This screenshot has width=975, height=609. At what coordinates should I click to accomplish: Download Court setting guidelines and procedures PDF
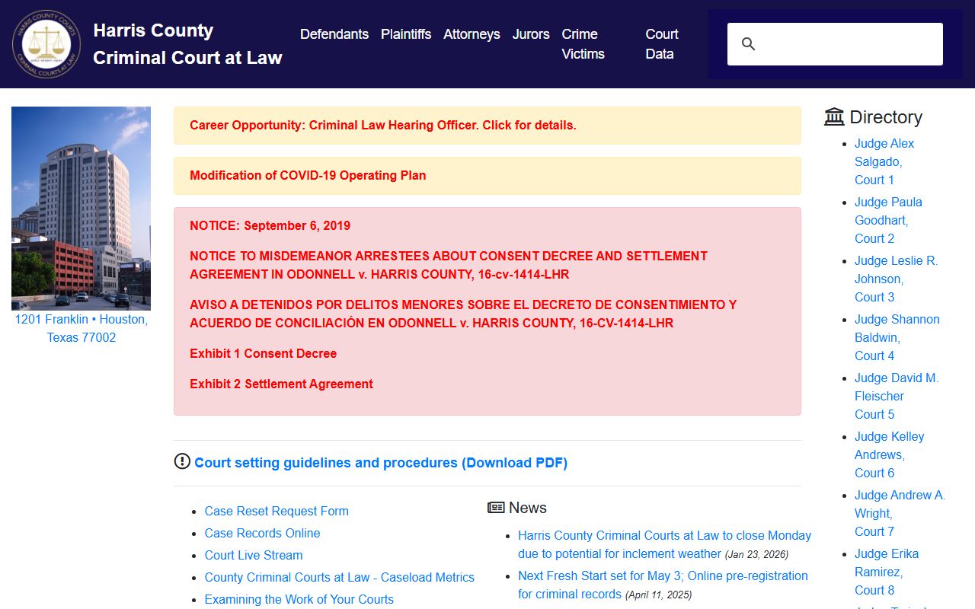point(381,463)
